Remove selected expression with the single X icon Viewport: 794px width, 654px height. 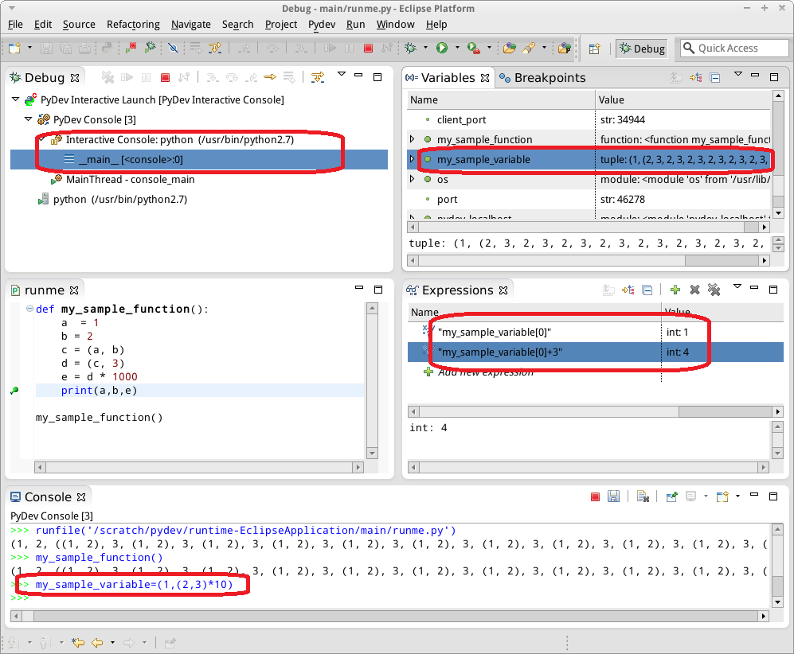click(694, 290)
